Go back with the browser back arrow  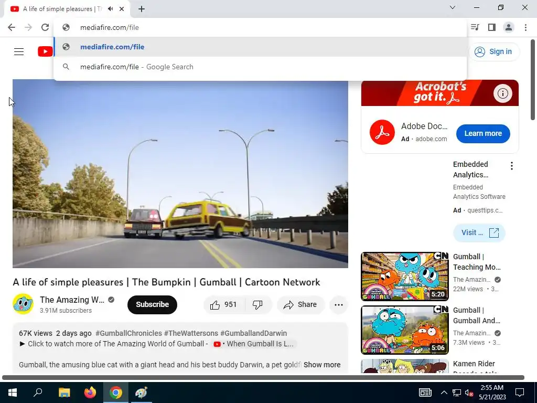pos(12,27)
